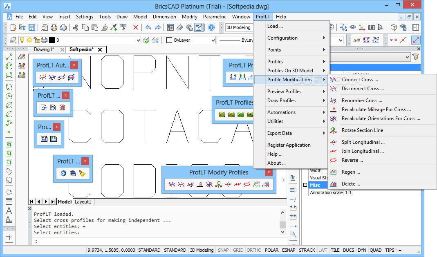Close the ProfLT Modify Profiles toolbar

tap(269, 172)
